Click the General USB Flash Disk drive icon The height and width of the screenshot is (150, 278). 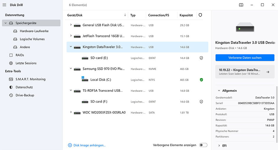(77, 26)
